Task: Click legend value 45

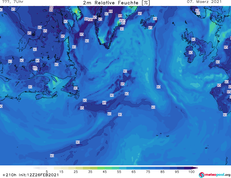Action: point(105,172)
